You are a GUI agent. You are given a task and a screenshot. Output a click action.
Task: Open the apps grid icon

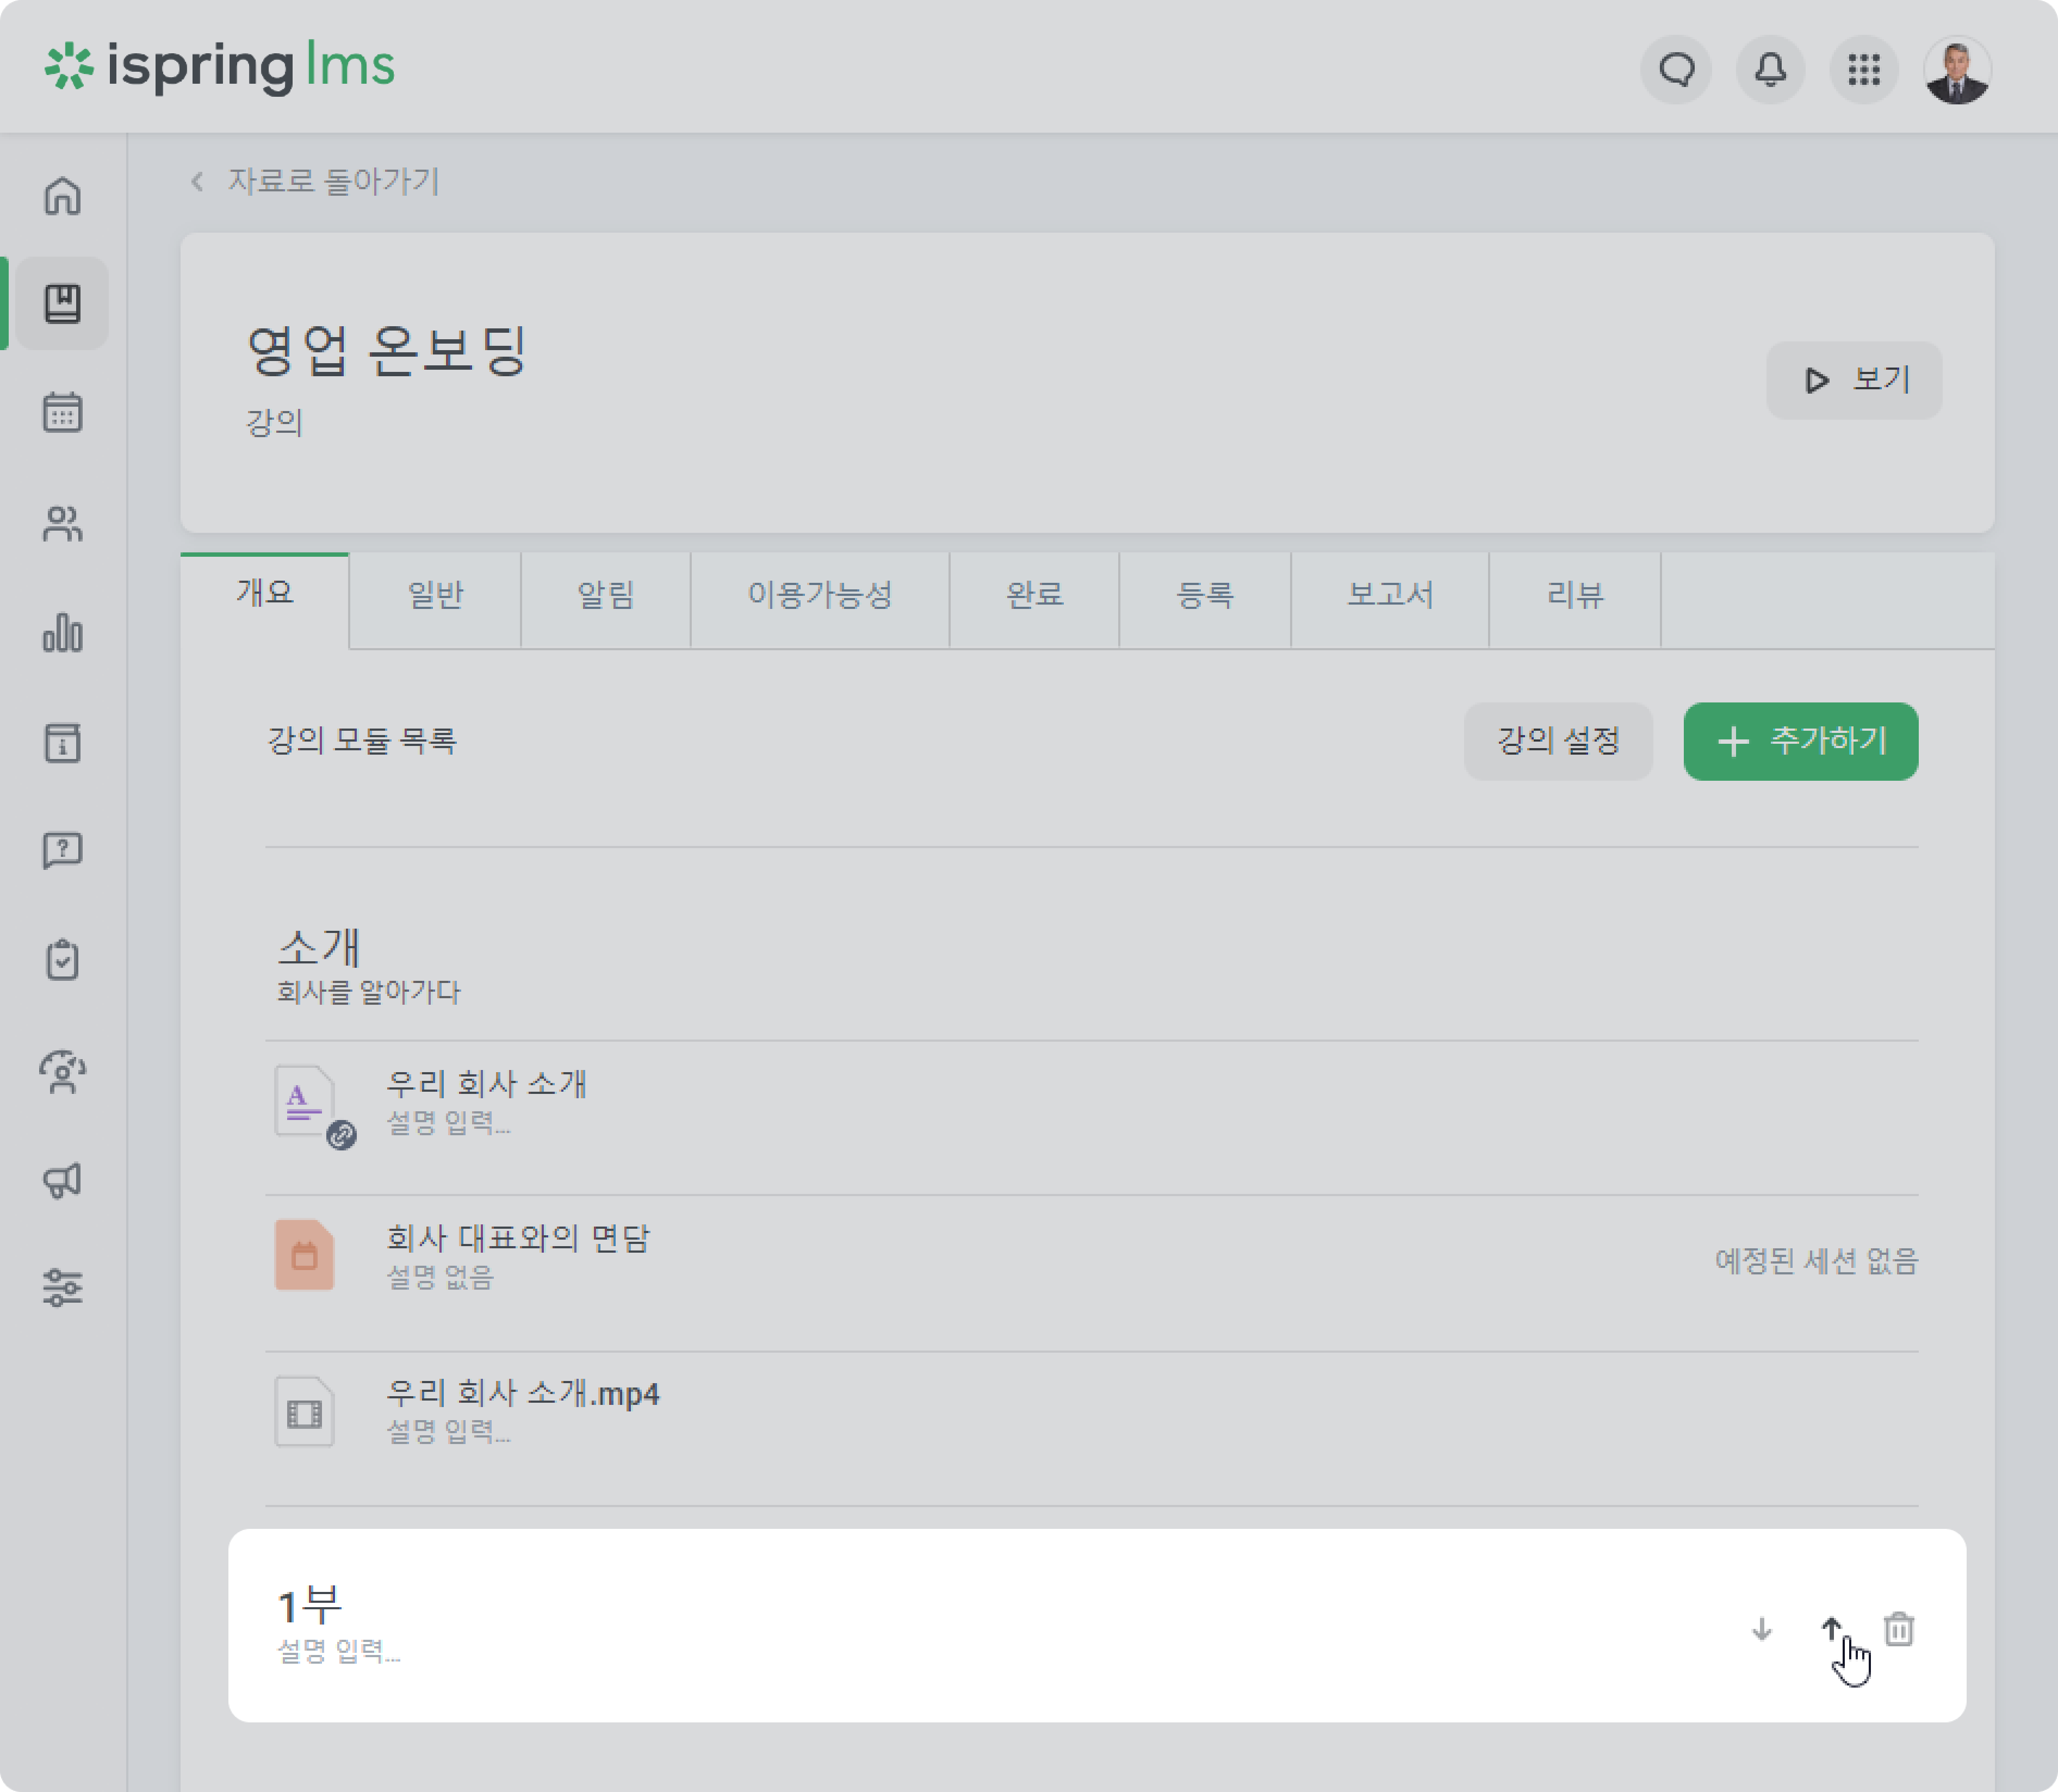[1863, 70]
